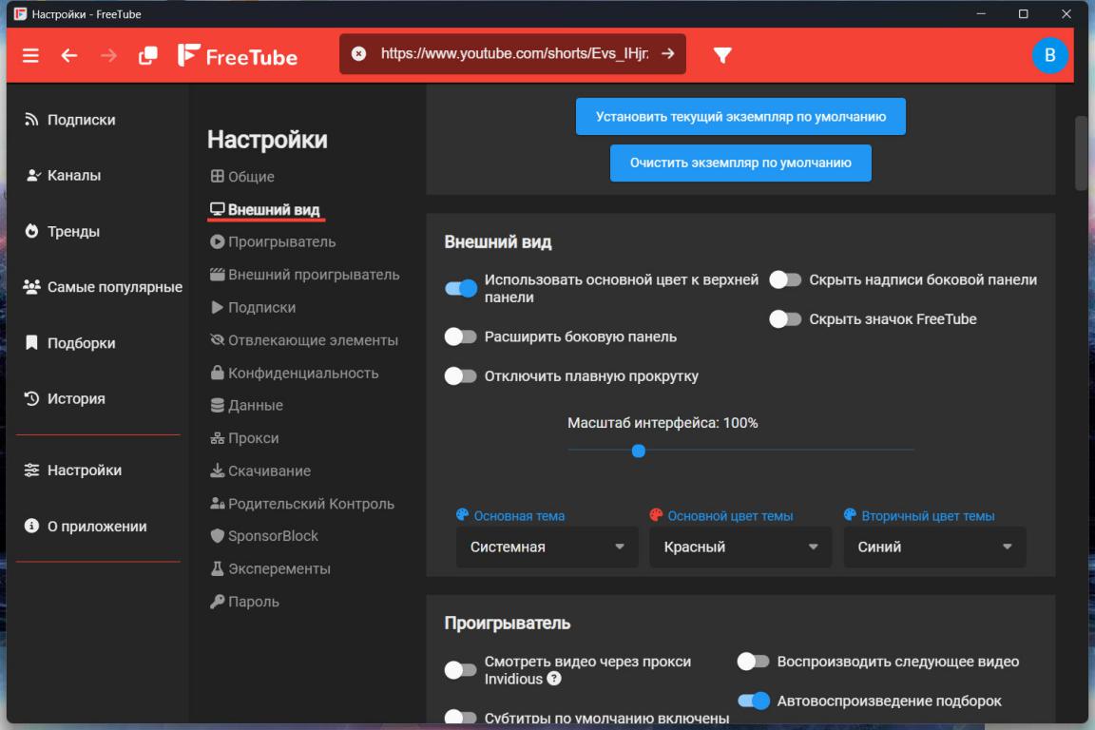Click help icon next to Invidious
This screenshot has height=730, width=1095.
554,679
